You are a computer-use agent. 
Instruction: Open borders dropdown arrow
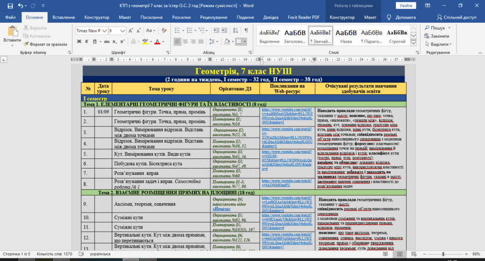pyautogui.click(x=245, y=41)
